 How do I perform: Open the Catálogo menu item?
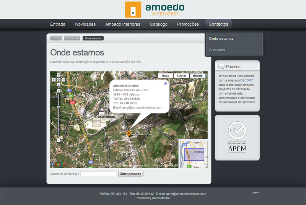[x=159, y=24]
